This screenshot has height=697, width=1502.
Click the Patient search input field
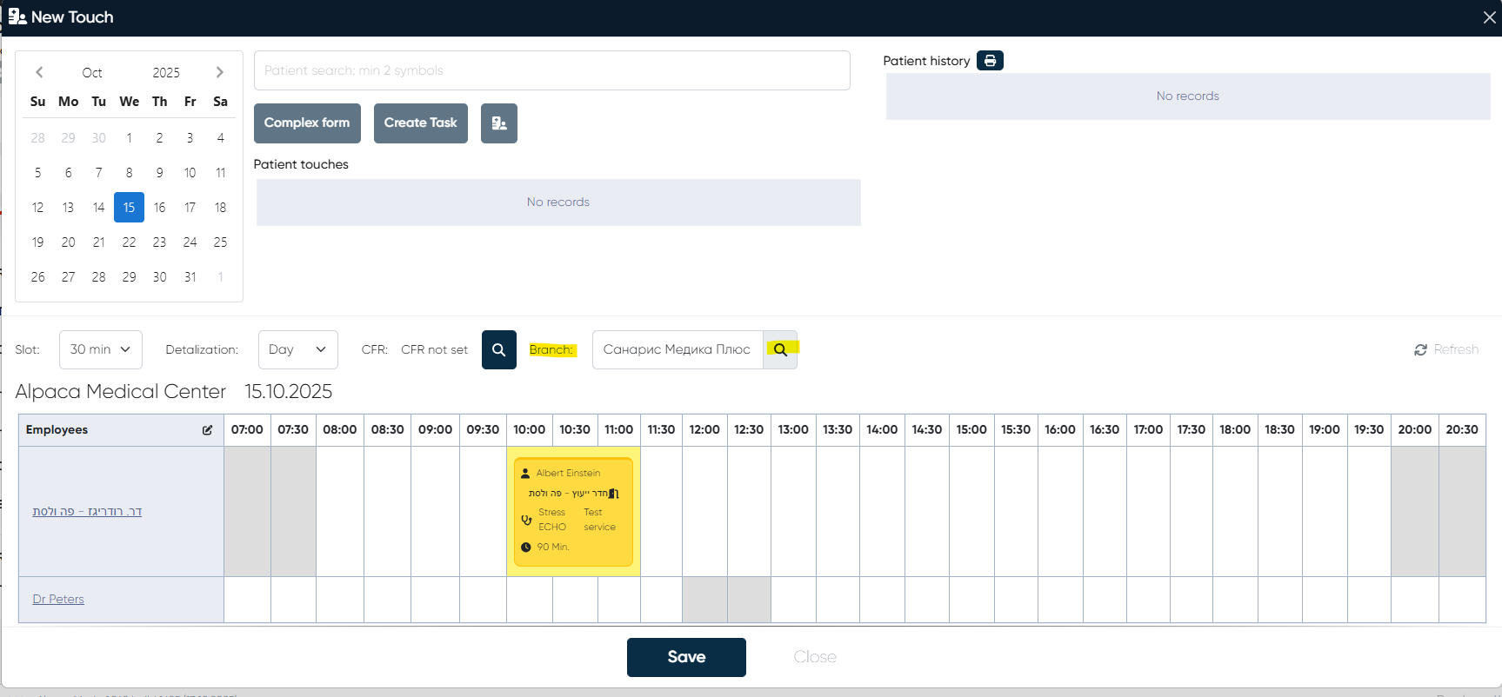(551, 70)
